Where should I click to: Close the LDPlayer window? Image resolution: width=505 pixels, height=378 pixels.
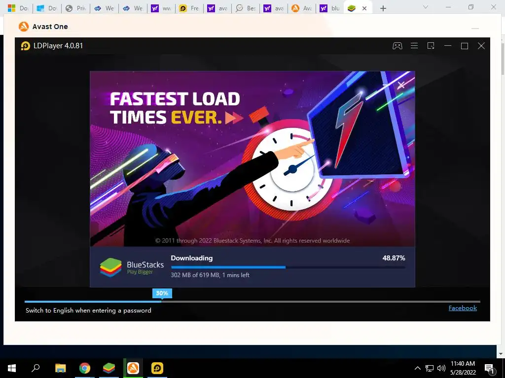(x=481, y=46)
